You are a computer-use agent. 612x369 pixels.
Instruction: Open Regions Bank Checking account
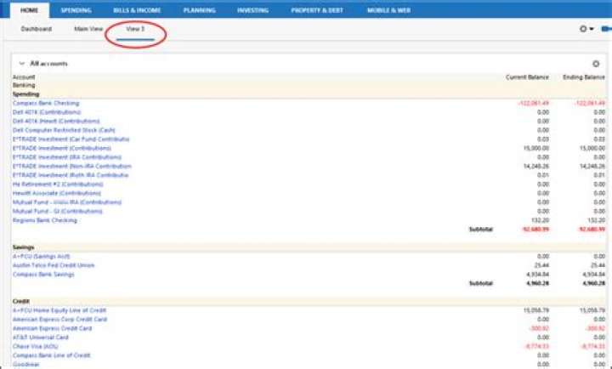(x=44, y=220)
